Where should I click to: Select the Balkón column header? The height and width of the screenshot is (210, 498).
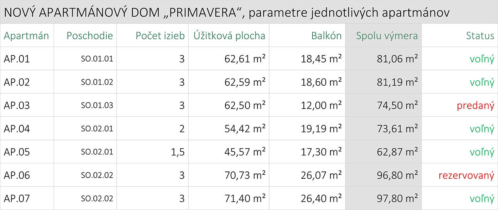(327, 36)
